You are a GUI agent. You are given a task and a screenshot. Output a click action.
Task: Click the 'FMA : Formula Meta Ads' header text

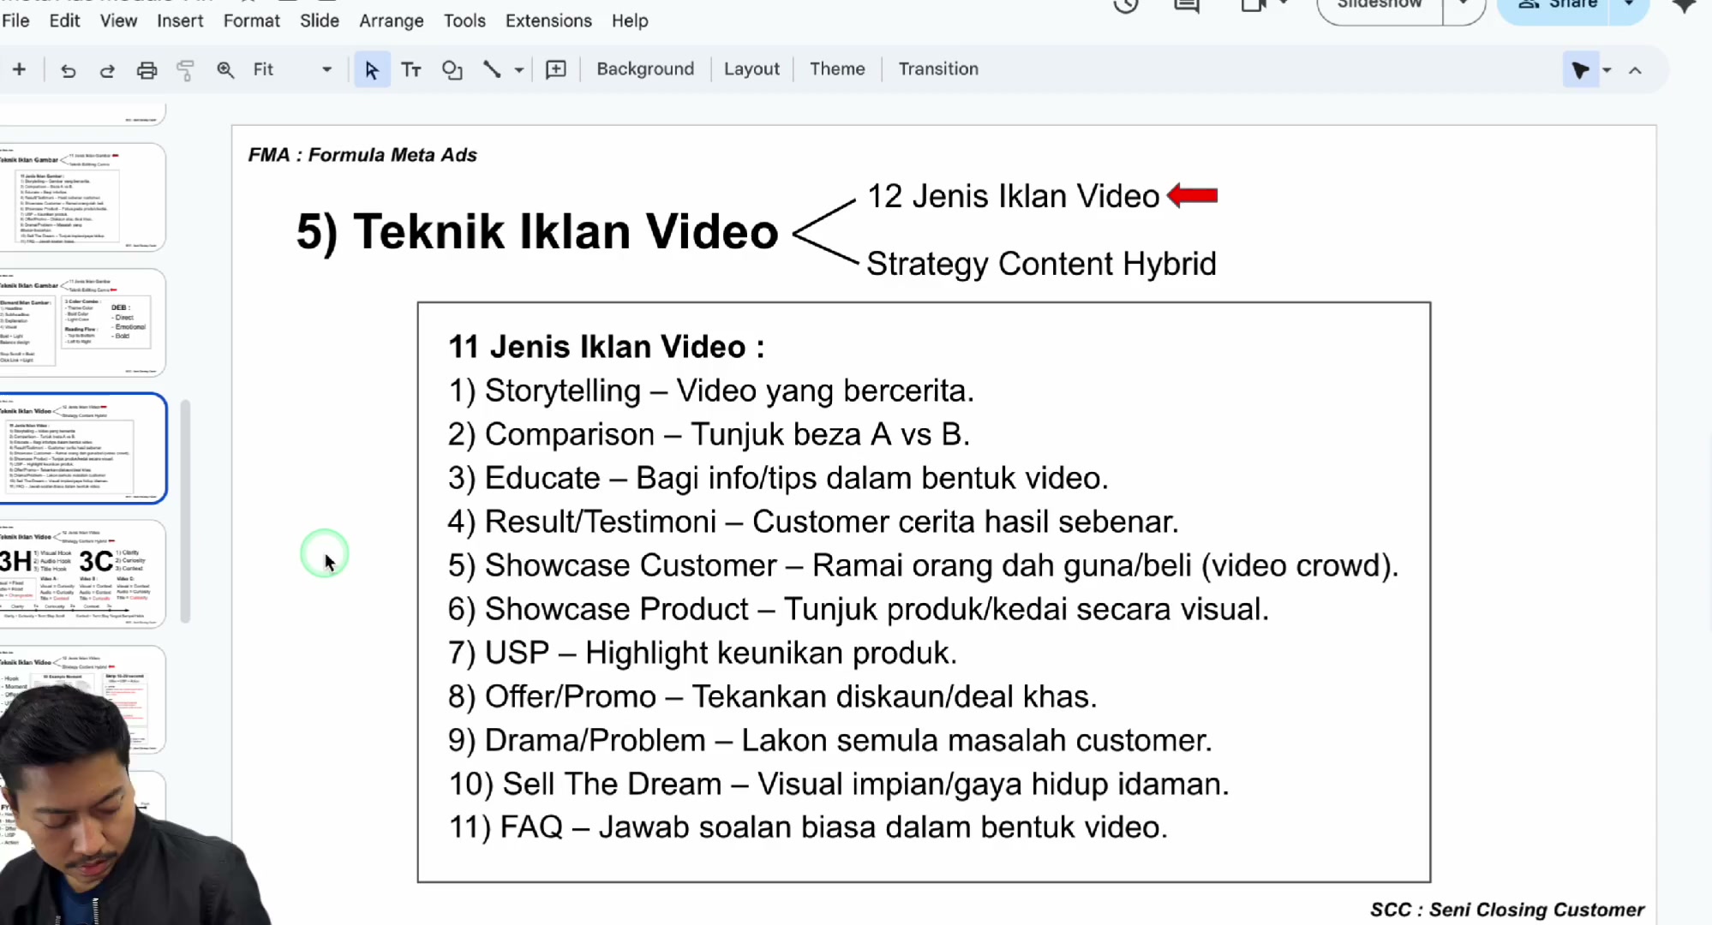tap(362, 155)
